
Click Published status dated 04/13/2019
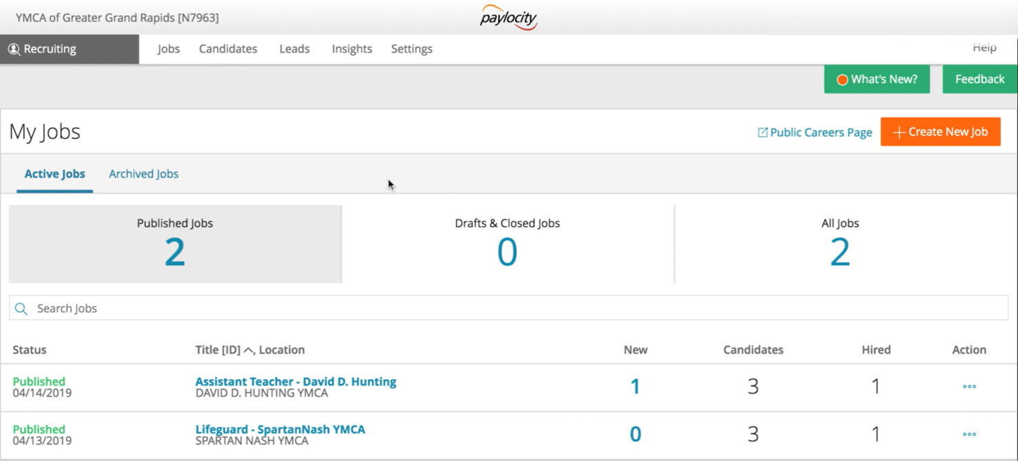(39, 429)
